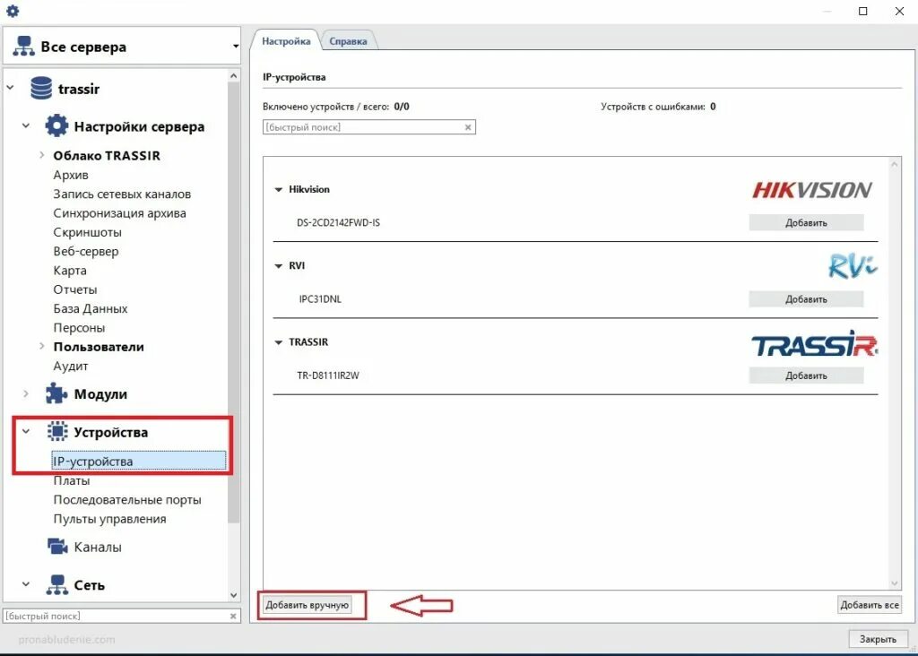Screen dimensions: 918x656
Task: Click the chip icon of Устройства
Action: (56, 431)
